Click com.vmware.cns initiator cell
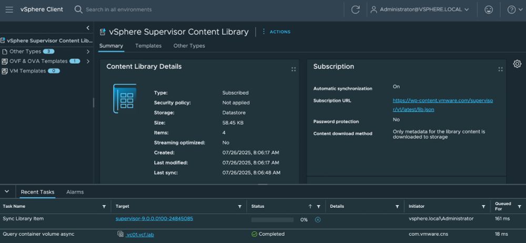Image resolution: width=526 pixels, height=243 pixels. click(x=428, y=234)
